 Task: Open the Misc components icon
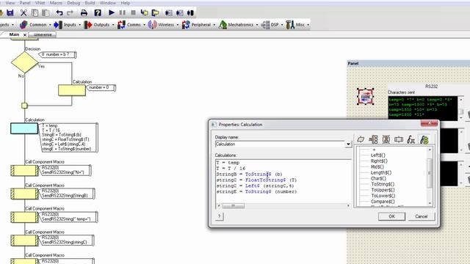point(290,24)
